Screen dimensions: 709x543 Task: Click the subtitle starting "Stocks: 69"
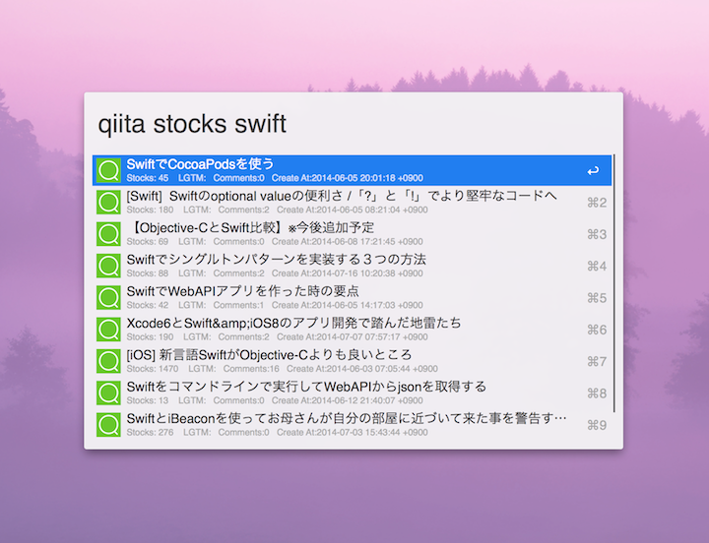pyautogui.click(x=275, y=242)
